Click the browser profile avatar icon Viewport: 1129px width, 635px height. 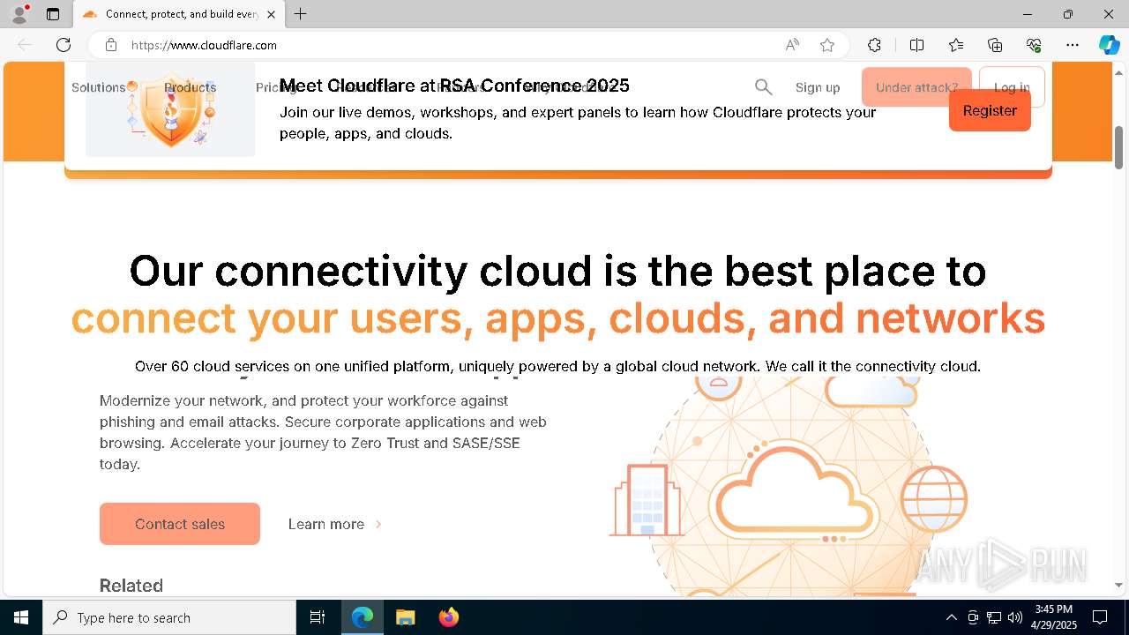coord(19,14)
